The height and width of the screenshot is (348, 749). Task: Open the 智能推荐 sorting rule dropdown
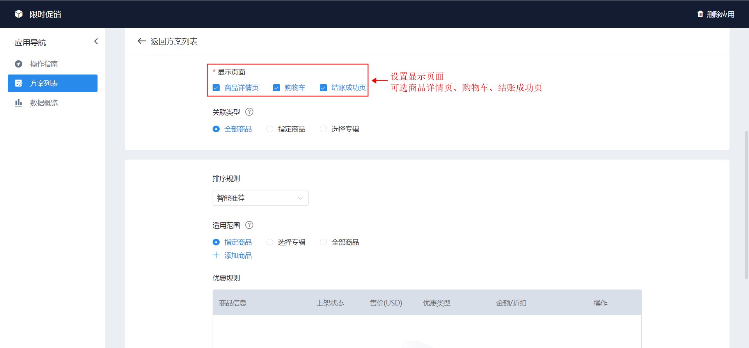point(261,198)
